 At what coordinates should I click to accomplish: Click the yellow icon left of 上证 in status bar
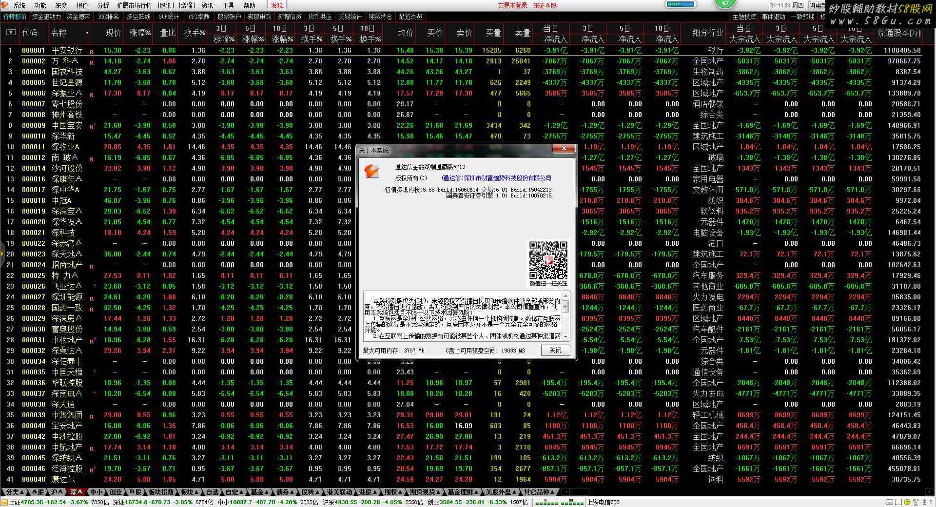click(x=4, y=502)
